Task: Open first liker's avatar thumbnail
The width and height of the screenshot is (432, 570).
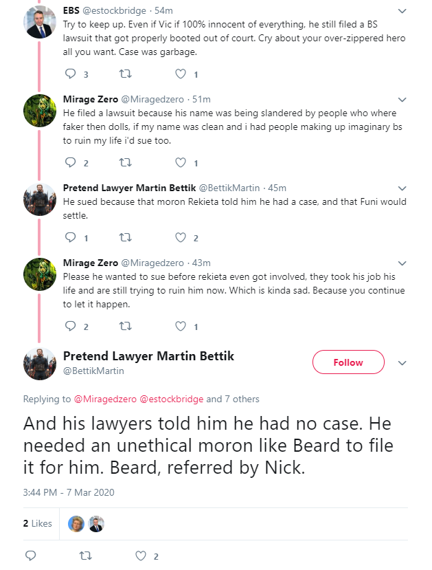Action: tap(76, 524)
